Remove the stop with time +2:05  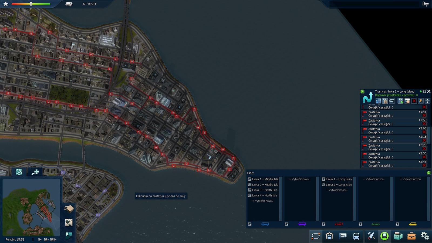pos(424,132)
